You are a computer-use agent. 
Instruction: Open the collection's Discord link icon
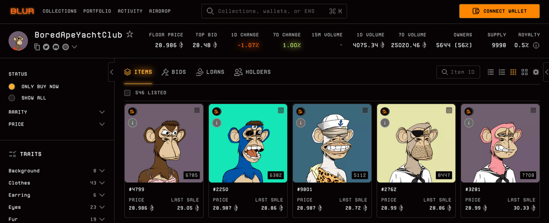(x=56, y=47)
